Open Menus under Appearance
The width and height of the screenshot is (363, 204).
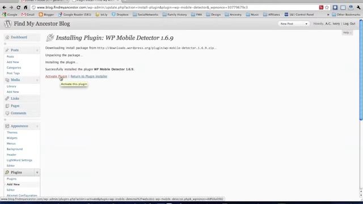coord(11,143)
